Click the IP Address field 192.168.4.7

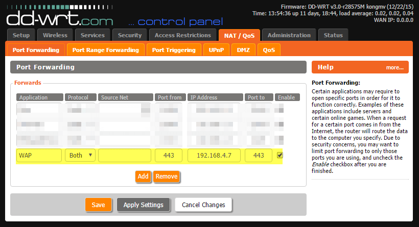214,155
